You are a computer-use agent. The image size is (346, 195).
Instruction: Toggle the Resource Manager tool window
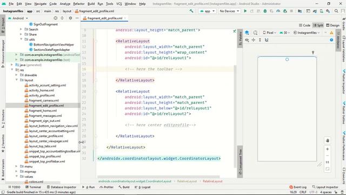(x=3, y=53)
